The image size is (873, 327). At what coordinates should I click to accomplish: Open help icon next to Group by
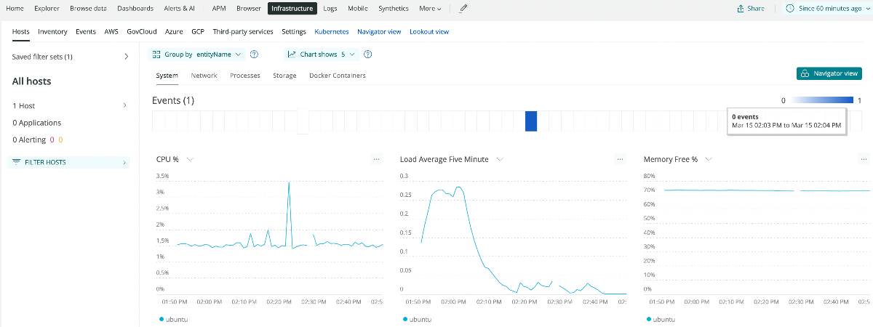(254, 54)
